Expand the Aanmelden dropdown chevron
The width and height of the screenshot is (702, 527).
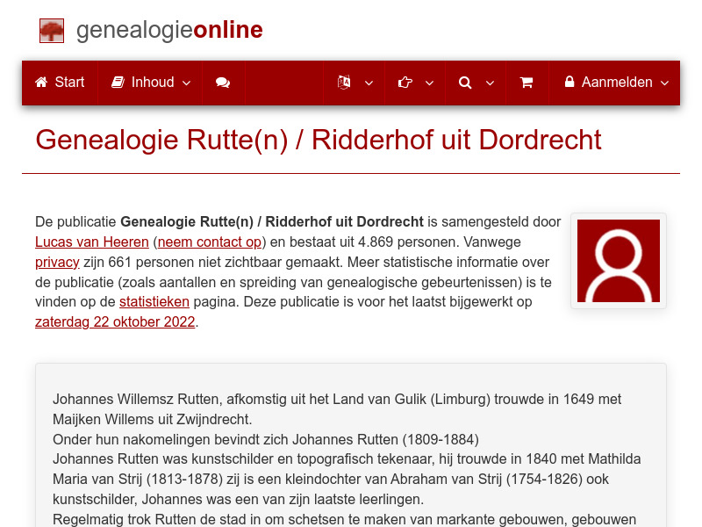[x=664, y=83]
